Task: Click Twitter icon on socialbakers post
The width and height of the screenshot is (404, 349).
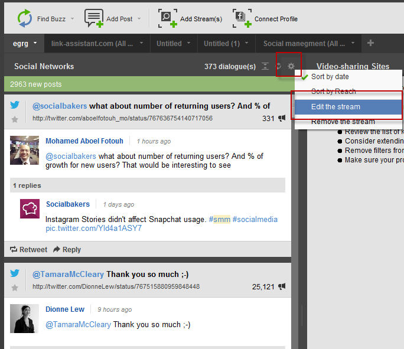Action: tap(15, 105)
